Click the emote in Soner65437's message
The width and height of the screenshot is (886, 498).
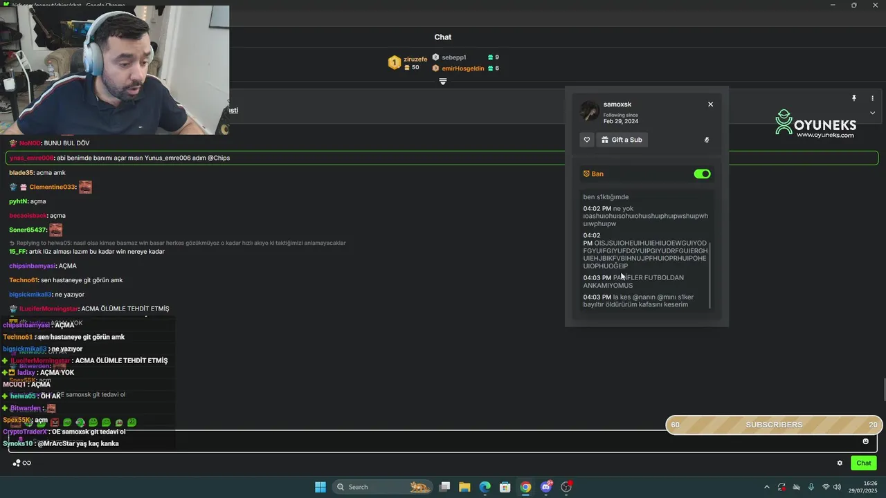[56, 230]
